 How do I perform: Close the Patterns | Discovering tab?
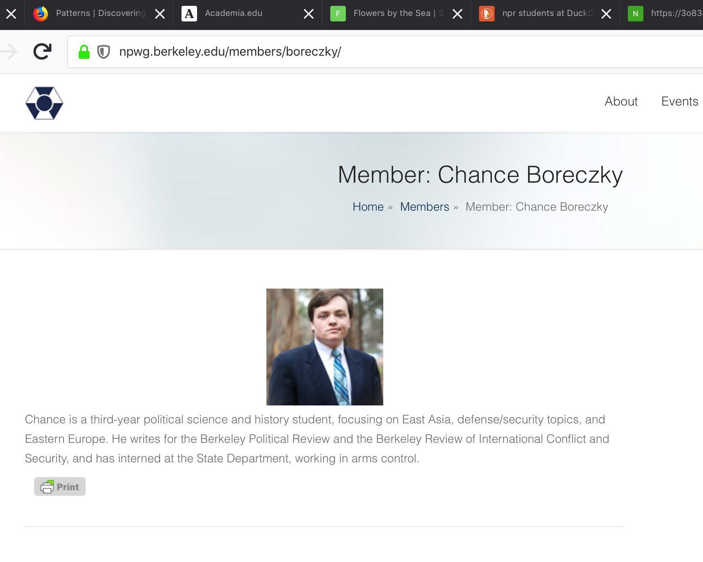pyautogui.click(x=160, y=14)
